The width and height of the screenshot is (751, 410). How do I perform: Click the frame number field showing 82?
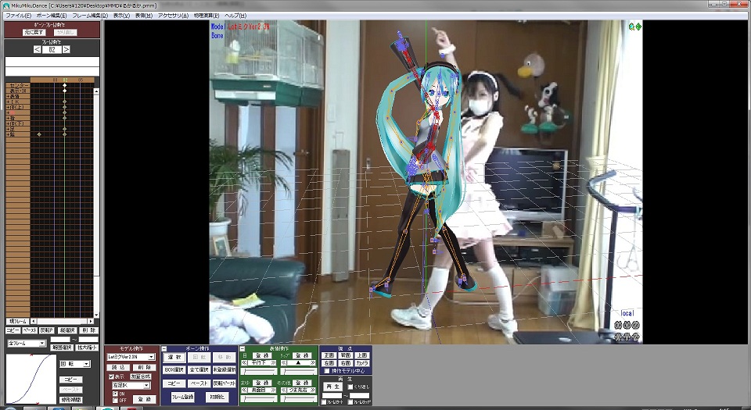[x=52, y=49]
